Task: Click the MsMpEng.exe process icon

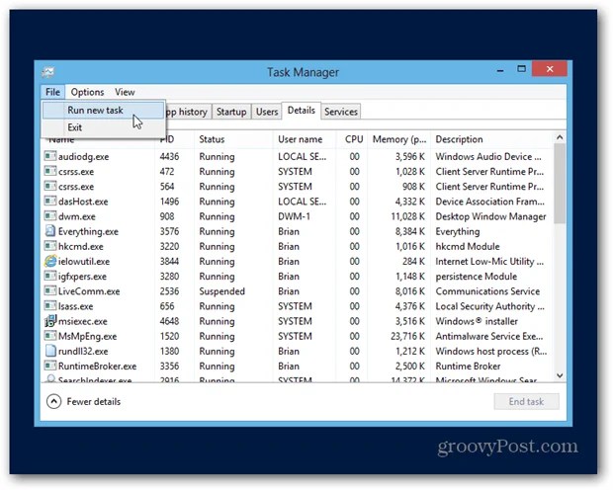Action: (50, 336)
